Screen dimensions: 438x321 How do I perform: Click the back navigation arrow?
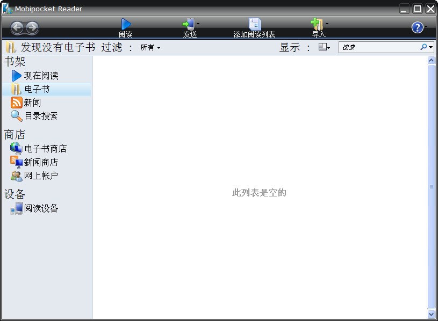pos(18,26)
